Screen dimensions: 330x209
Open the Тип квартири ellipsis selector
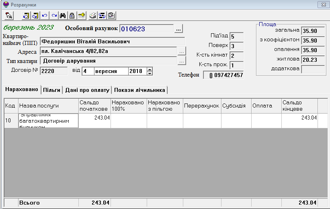[182, 61]
